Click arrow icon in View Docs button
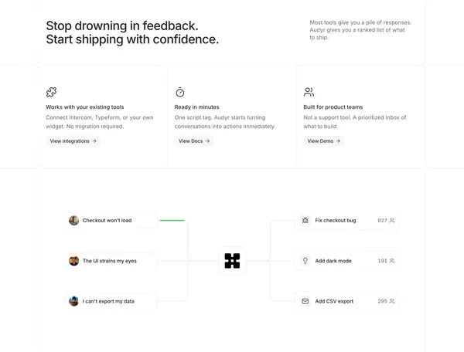 point(207,141)
